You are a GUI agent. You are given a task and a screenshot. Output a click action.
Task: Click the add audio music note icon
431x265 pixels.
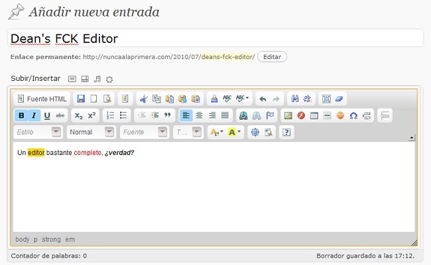(97, 79)
